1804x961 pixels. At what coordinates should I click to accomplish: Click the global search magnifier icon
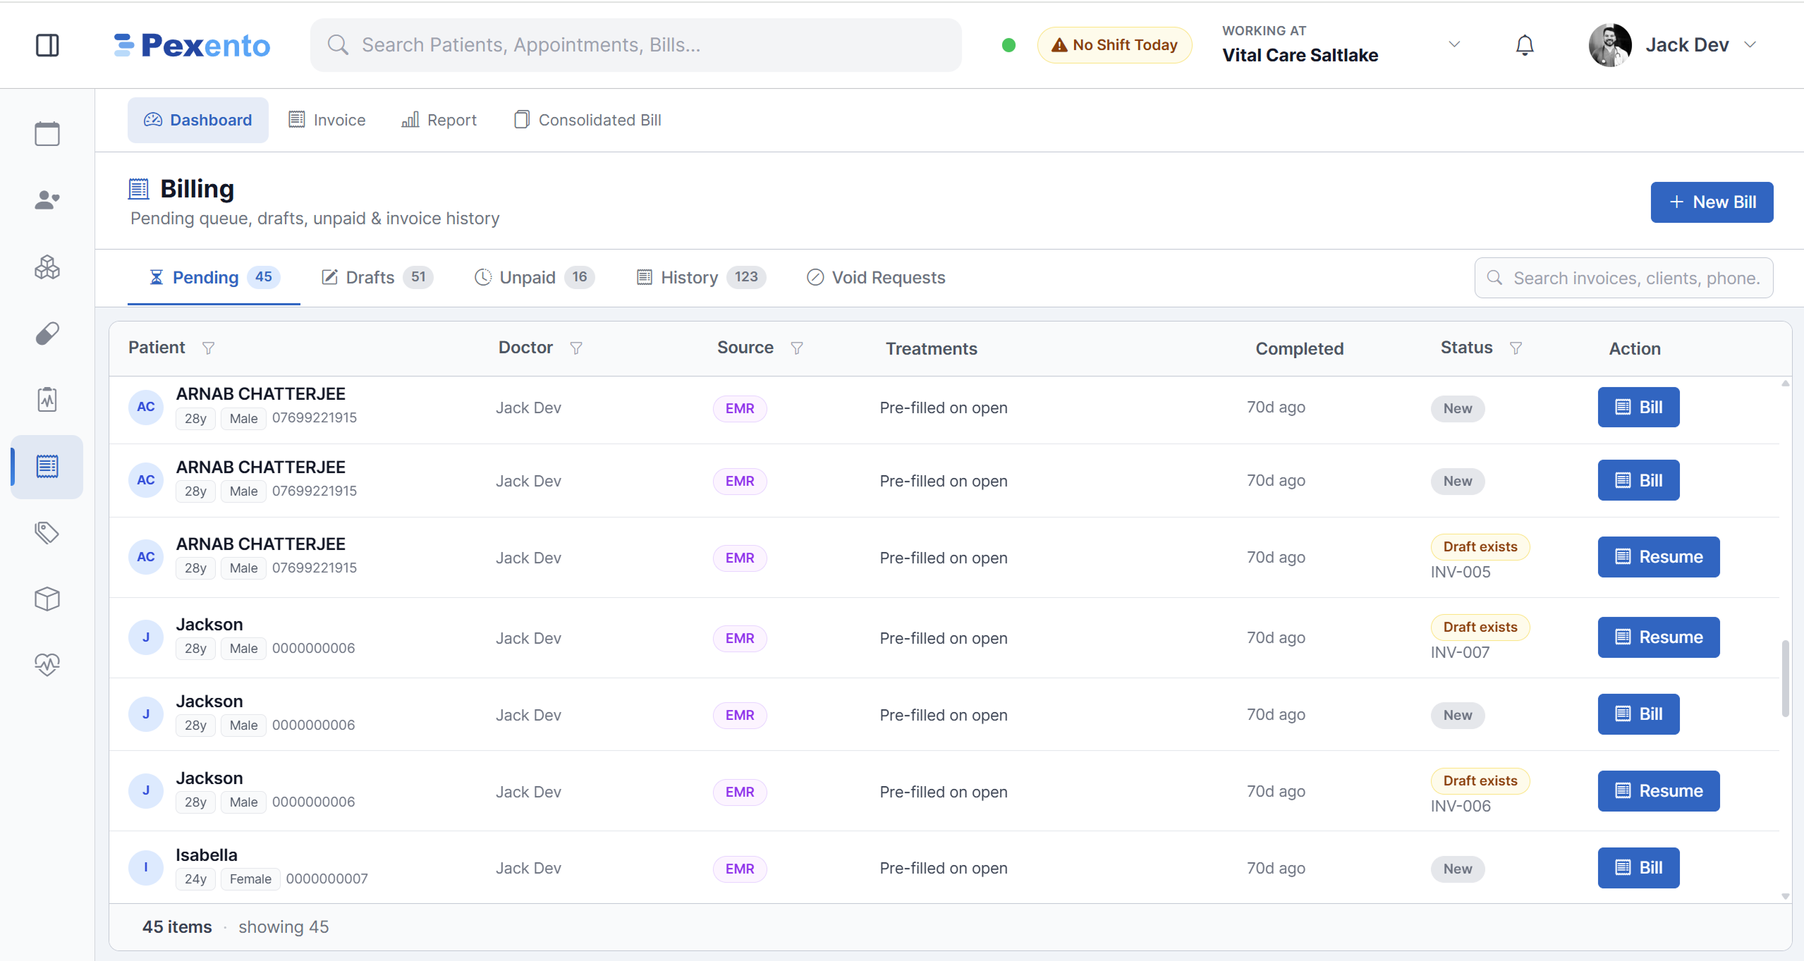(x=338, y=45)
